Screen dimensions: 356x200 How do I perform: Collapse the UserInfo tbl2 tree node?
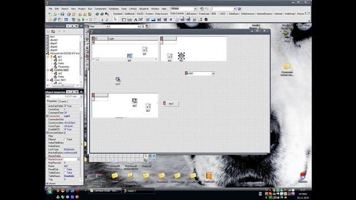click(48, 70)
